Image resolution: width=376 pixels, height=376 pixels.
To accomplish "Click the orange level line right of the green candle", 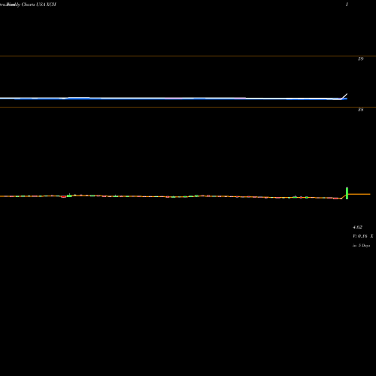I will (359, 194).
